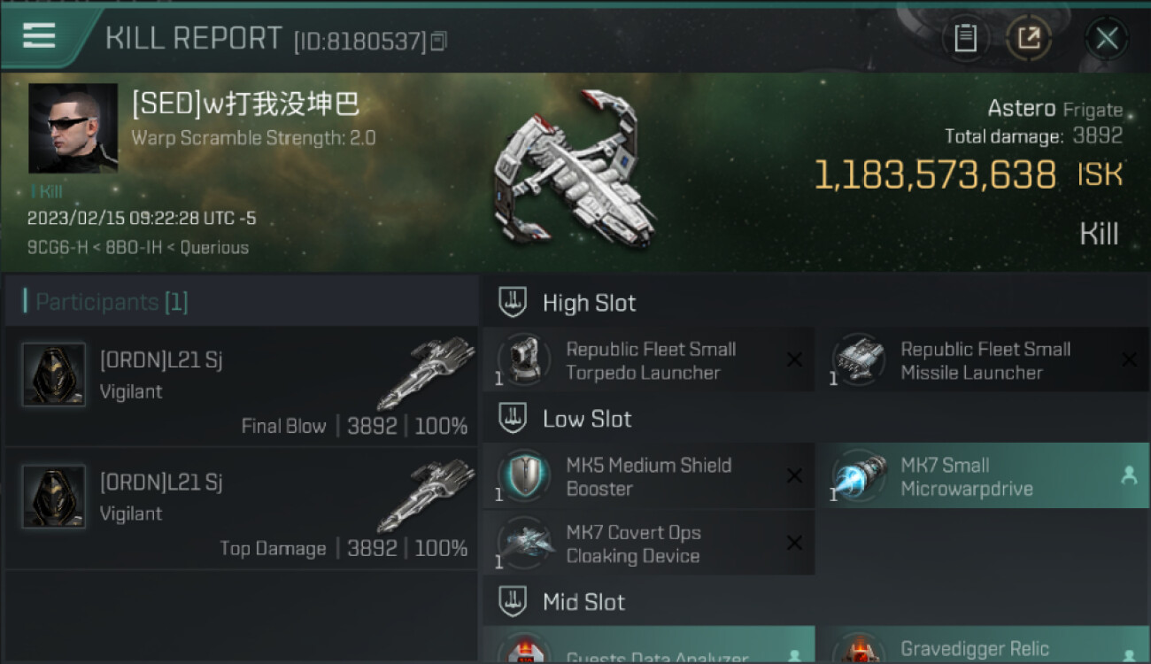Select the Republic Fleet Small Missile Launcher icon
This screenshot has width=1151, height=664.
click(x=859, y=360)
